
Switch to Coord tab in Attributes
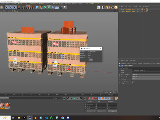126,66
